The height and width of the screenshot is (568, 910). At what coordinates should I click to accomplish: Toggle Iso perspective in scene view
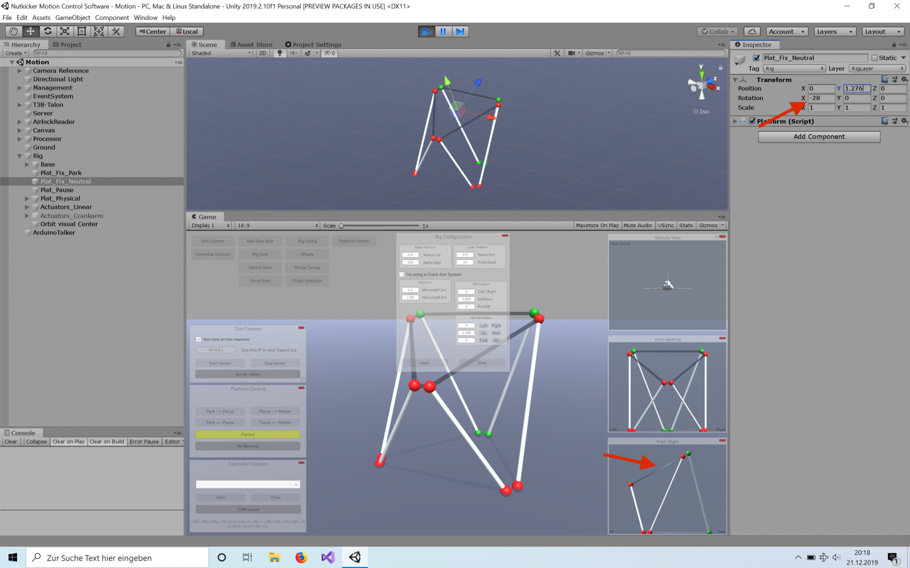pyautogui.click(x=701, y=111)
